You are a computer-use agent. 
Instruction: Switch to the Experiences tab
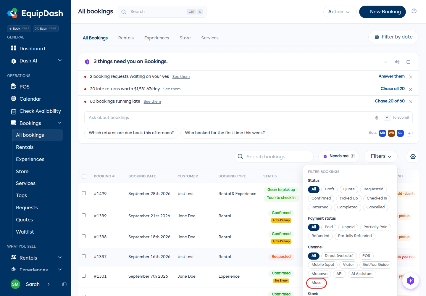156,38
